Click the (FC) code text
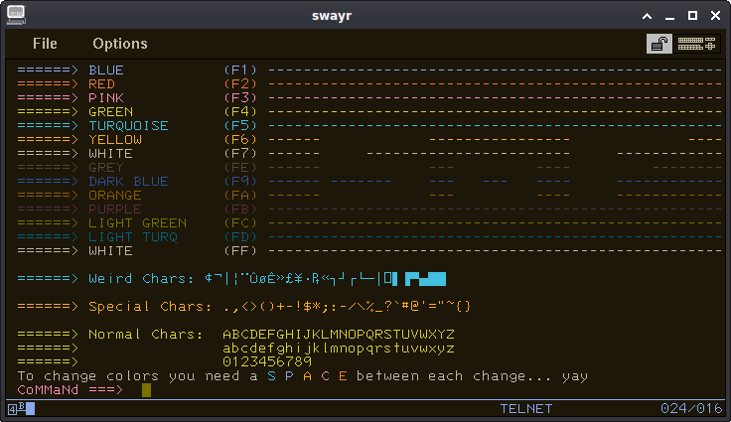Screen dimensions: 731x422 pos(240,222)
